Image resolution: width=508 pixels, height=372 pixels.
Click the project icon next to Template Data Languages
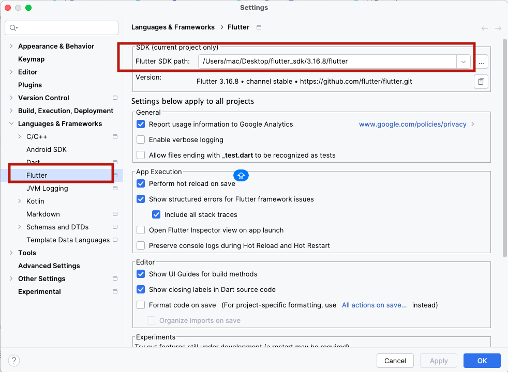(115, 240)
